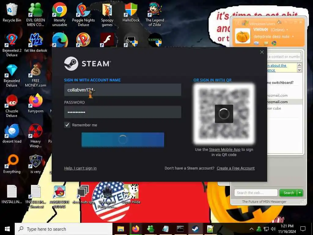Screen dimensions: 313x235
Task: Open Firefox shortcut labeled furryporn
Action: [35, 103]
